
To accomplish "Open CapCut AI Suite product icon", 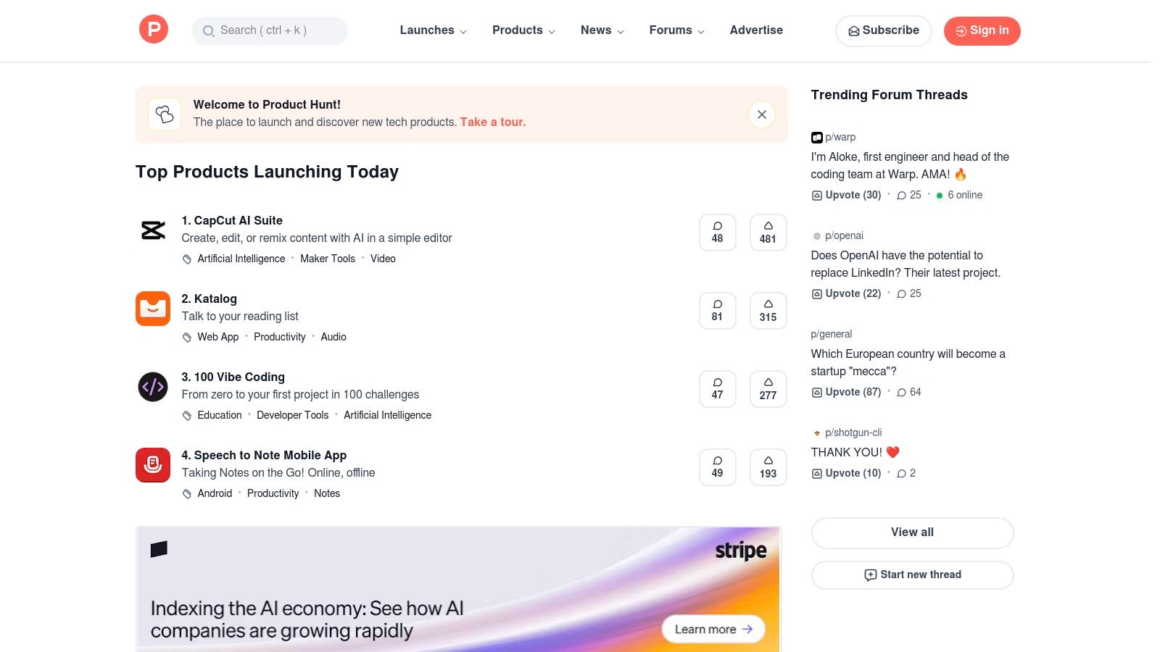I will point(153,230).
